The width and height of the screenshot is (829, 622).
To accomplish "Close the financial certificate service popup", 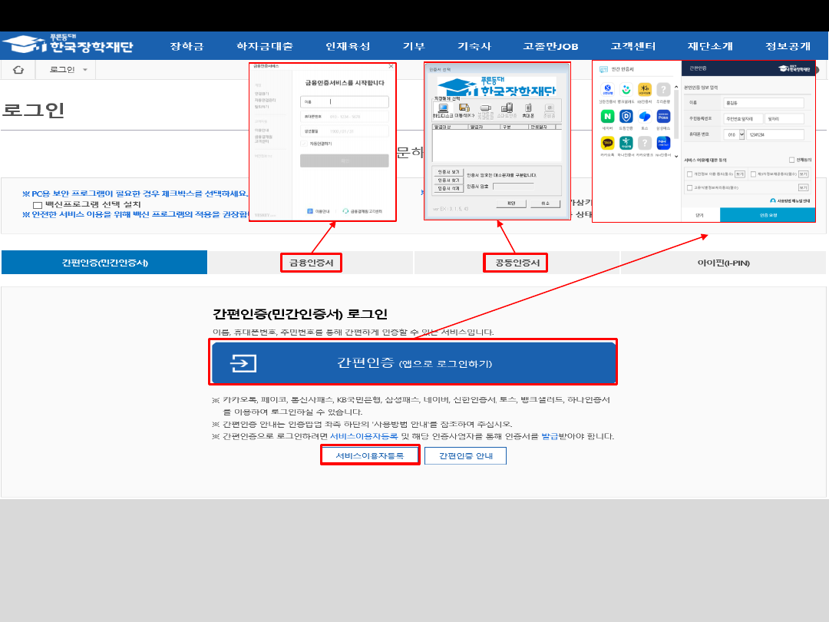I will point(391,66).
